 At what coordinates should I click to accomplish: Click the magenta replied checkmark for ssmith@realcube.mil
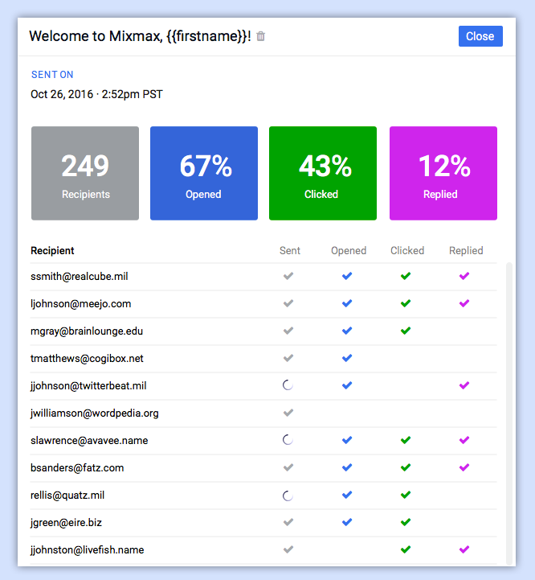(464, 276)
